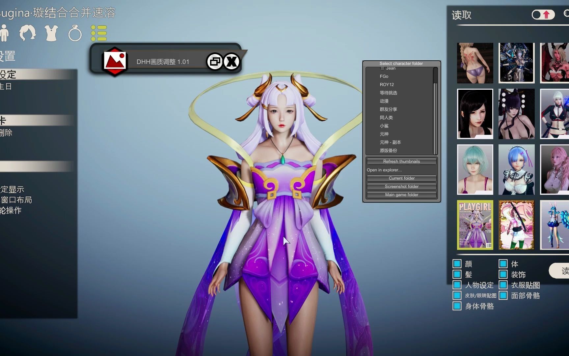This screenshot has height=356, width=569.
Task: Toggle the 皮肤/眼睛贴图 checkbox
Action: tap(457, 295)
